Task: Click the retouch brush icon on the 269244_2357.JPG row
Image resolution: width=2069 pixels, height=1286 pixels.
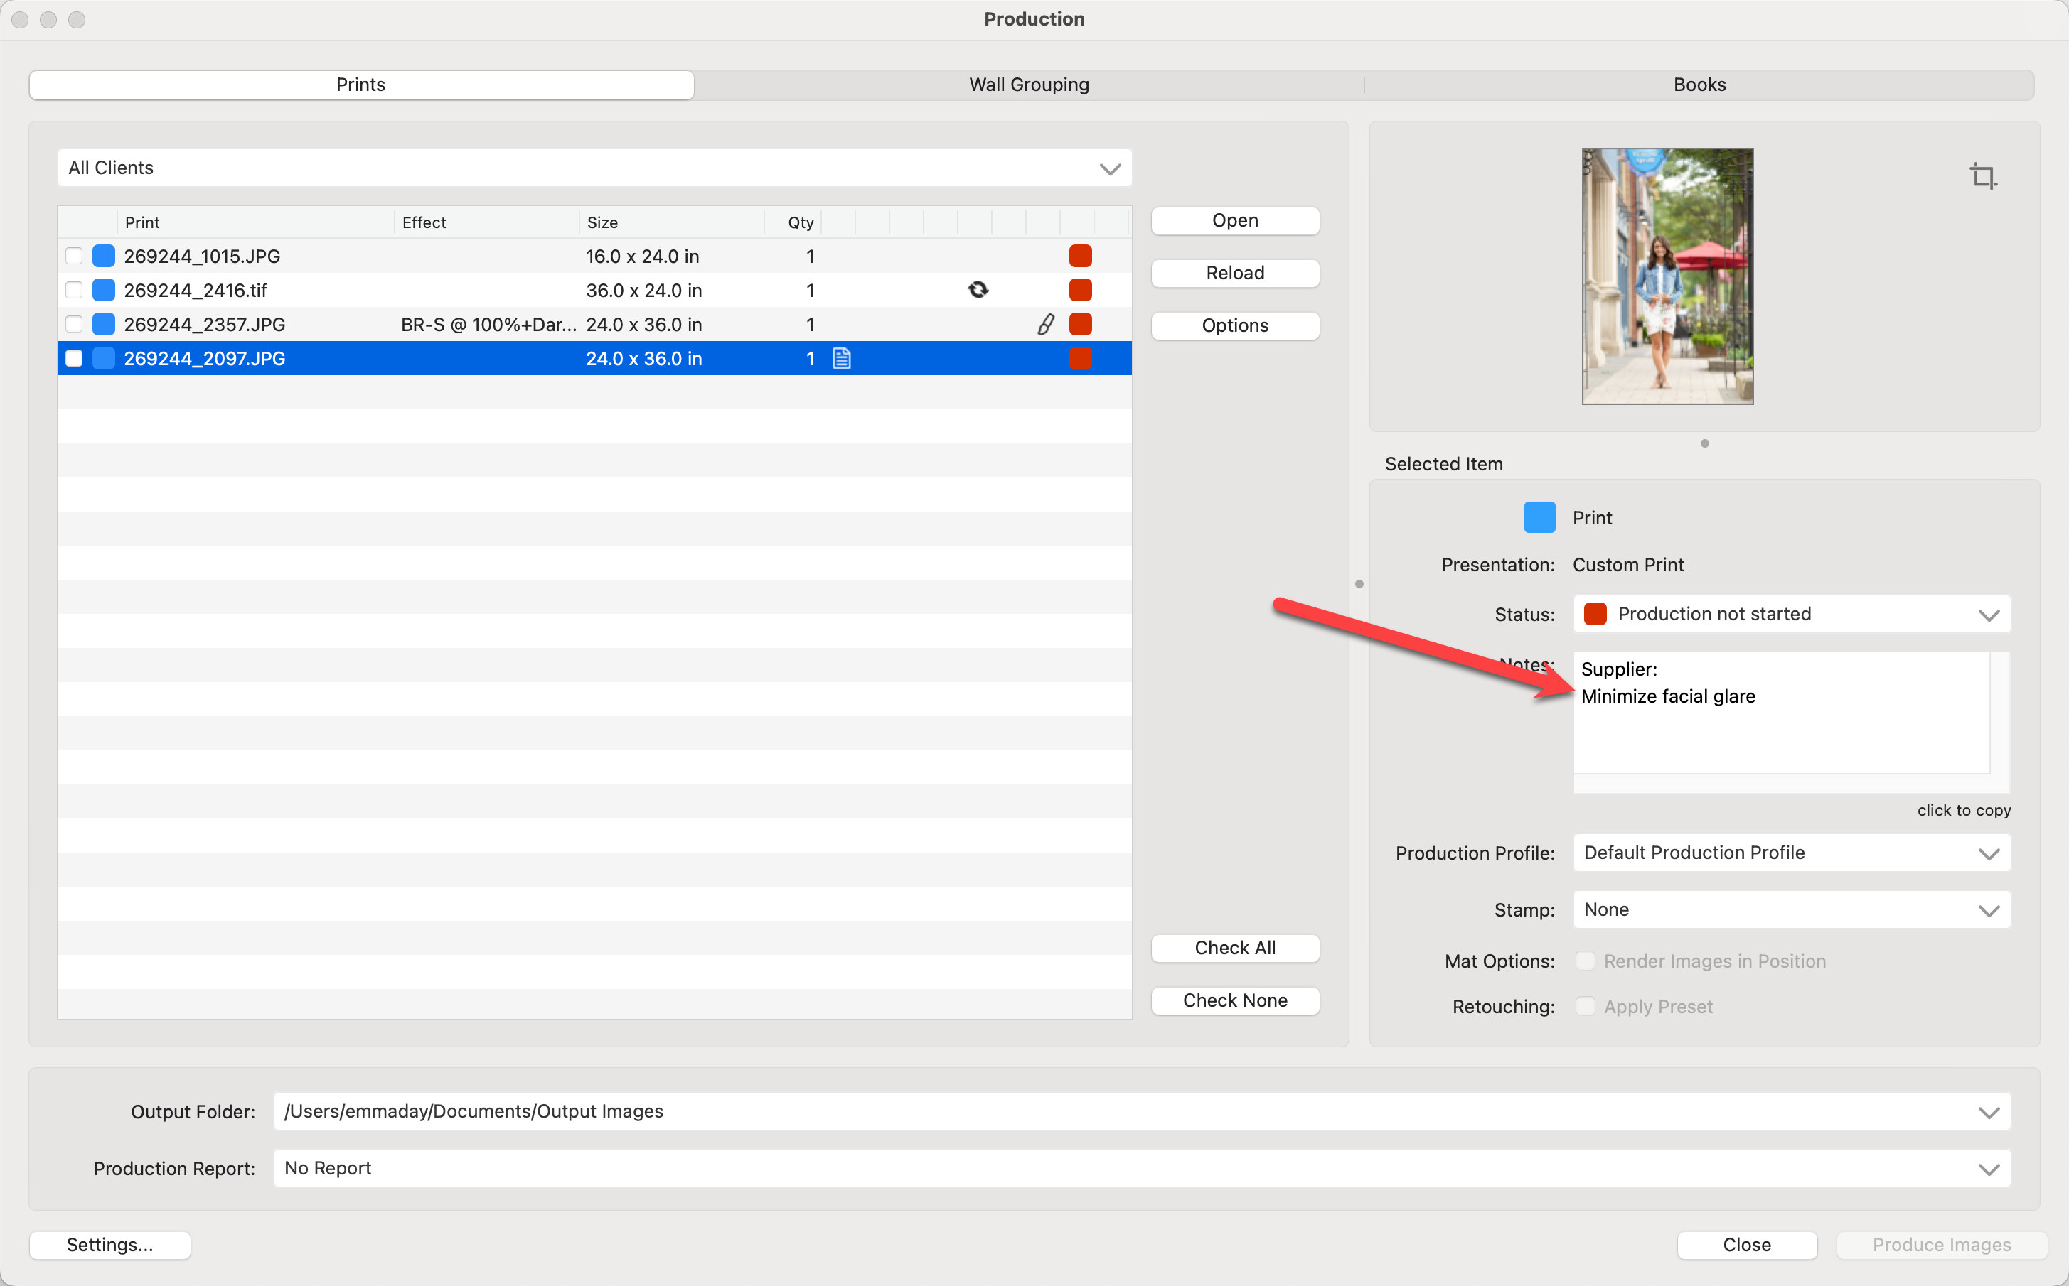Action: [x=1046, y=324]
